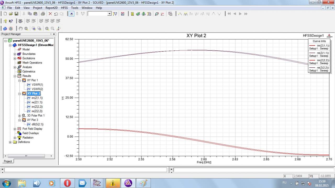
Task: Switch to the Project tab at bottom
Action: pos(8,161)
